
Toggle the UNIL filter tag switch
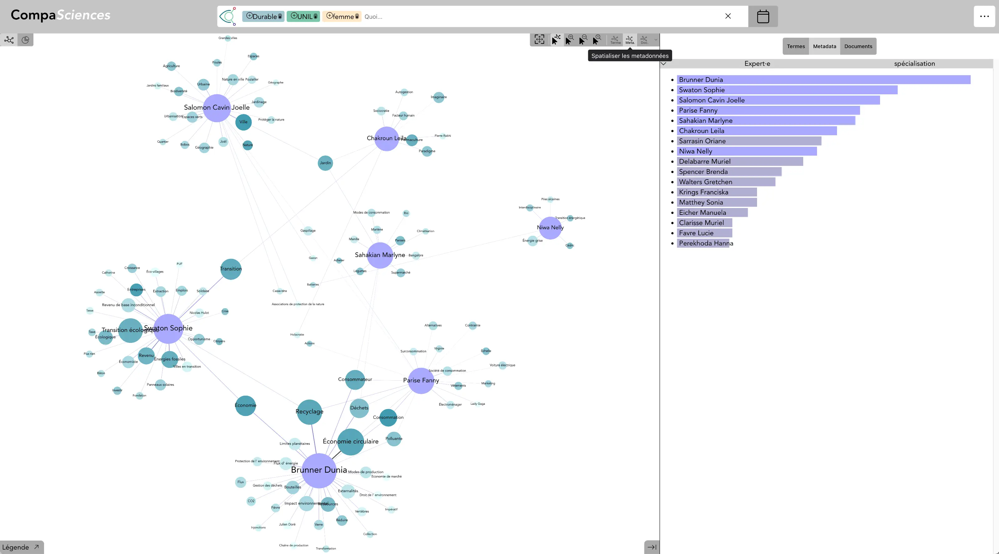pos(315,17)
